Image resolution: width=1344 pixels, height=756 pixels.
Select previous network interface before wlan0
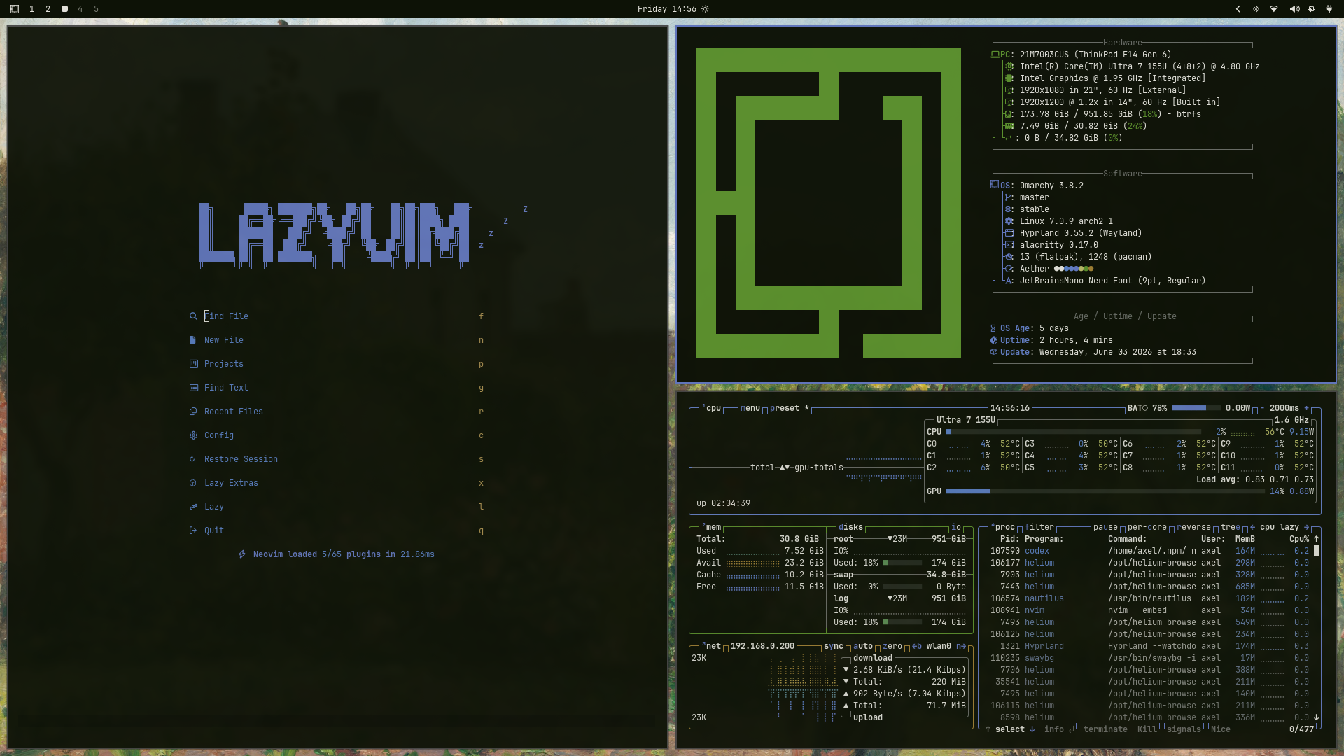coord(917,646)
